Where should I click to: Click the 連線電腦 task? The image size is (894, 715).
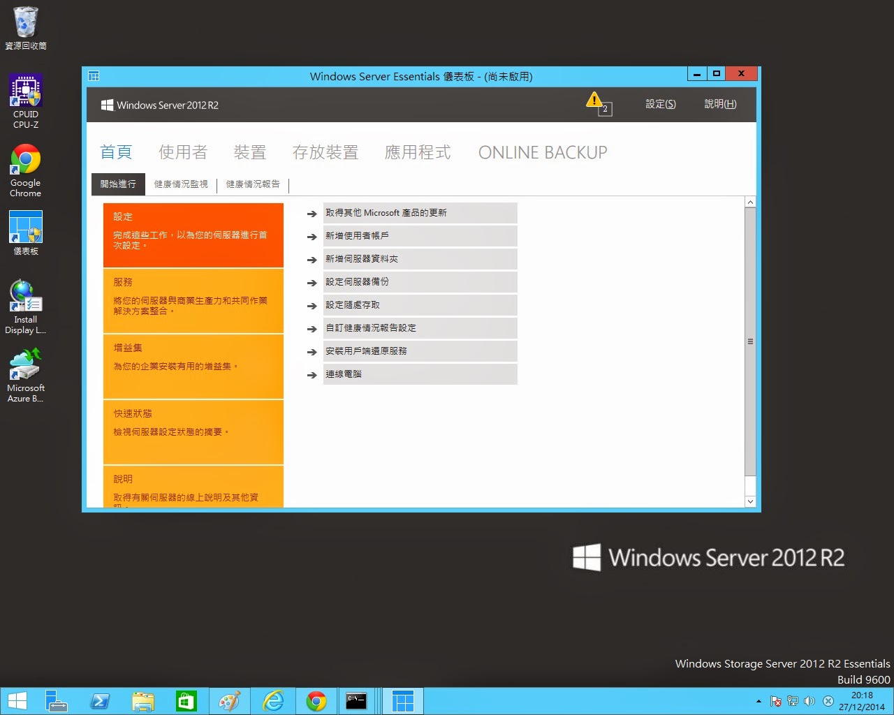coord(420,374)
